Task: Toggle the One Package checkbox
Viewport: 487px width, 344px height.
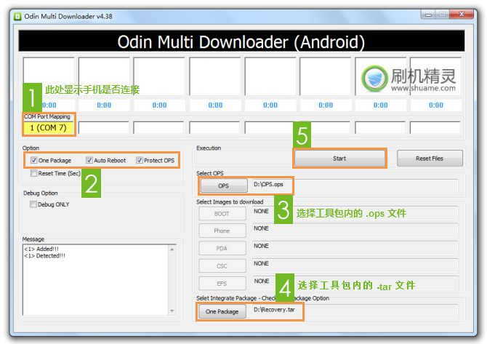Action: (34, 160)
